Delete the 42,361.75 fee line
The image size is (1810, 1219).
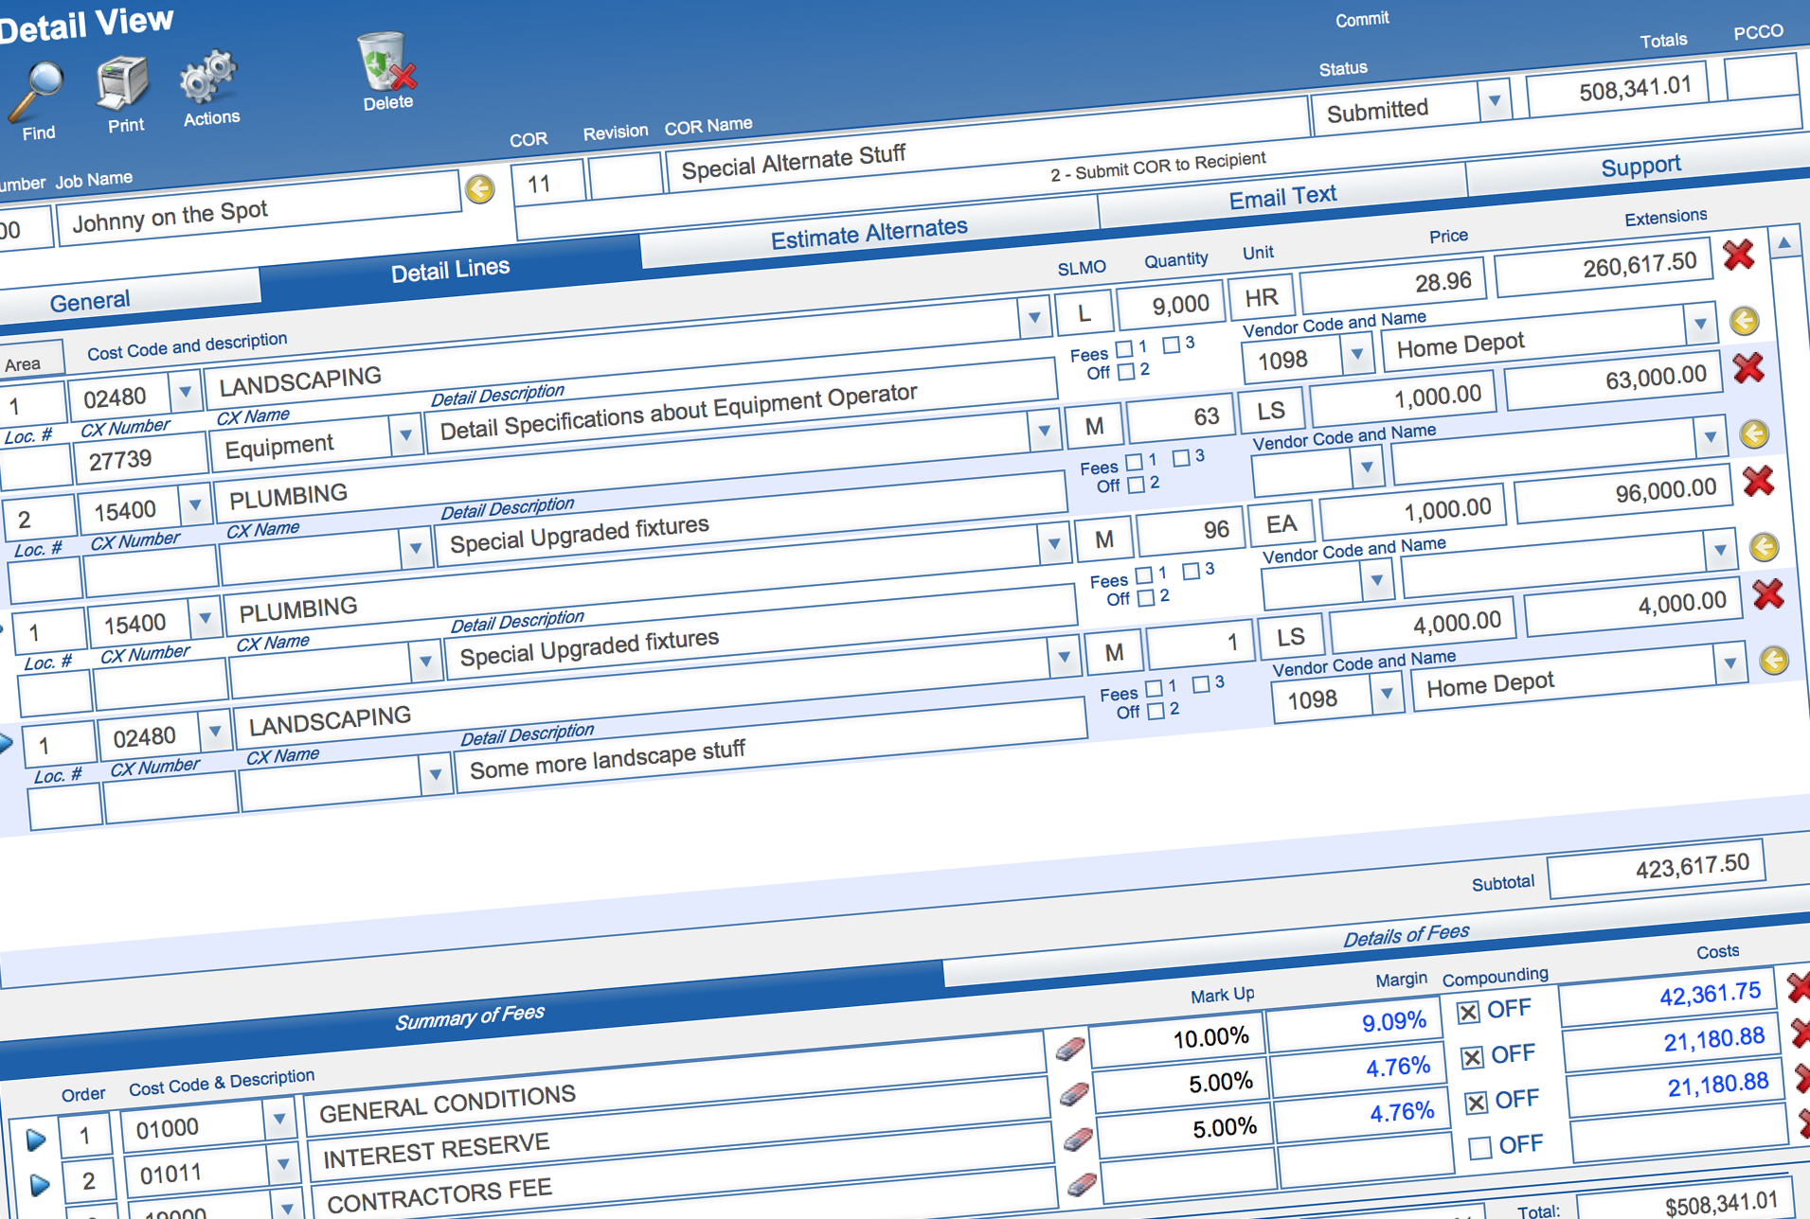tap(1798, 987)
